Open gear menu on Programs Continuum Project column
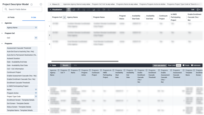The height and width of the screenshot is (115, 204). [101, 70]
